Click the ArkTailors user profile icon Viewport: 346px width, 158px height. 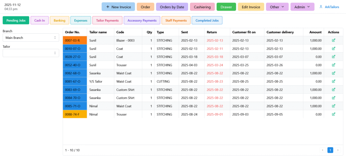coord(321,7)
